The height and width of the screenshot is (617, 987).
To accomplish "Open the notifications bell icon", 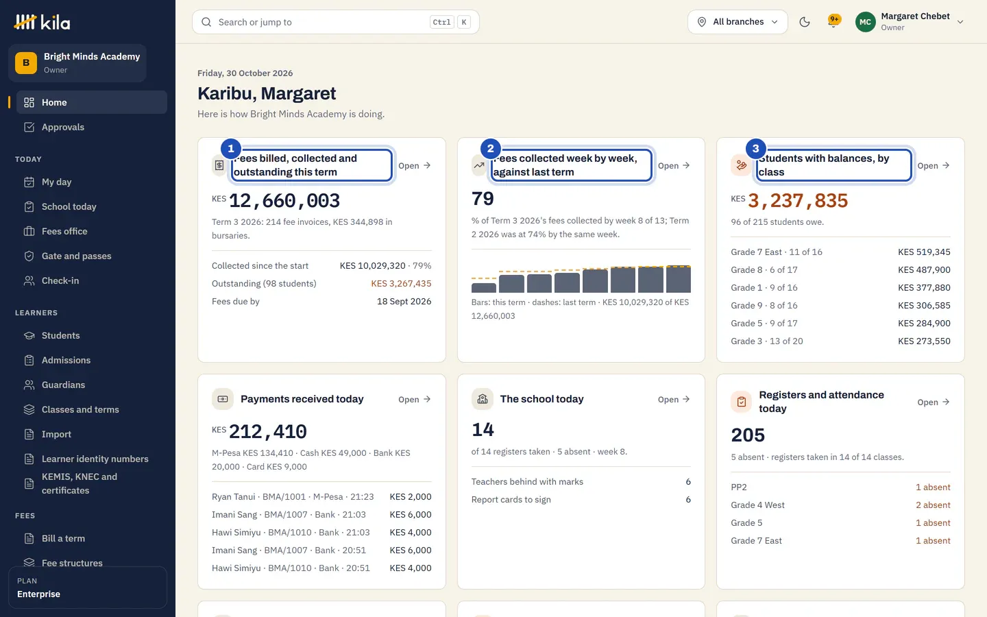I will pyautogui.click(x=833, y=22).
